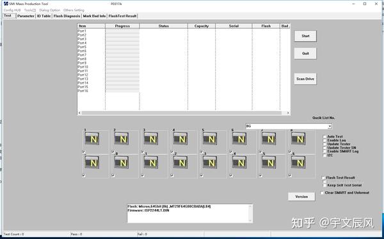Screen dimensions: 384x239
Task: Click the port 10 drive status icon
Action: click(122, 162)
